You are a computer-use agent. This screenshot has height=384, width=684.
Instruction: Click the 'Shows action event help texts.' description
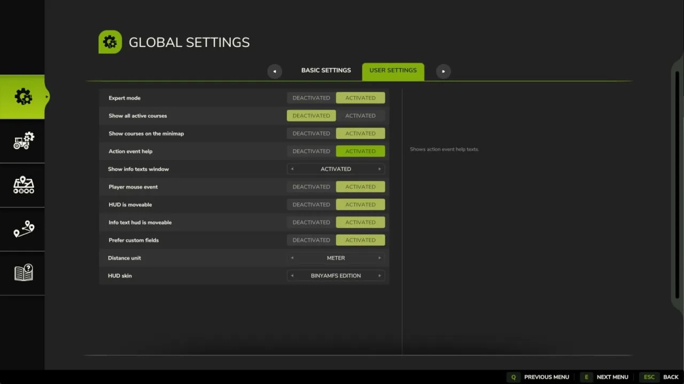point(445,149)
